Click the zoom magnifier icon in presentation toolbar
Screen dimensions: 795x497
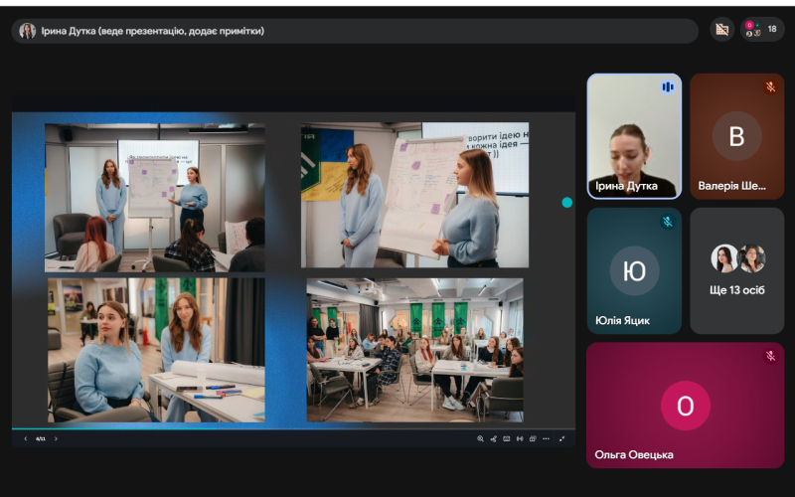(480, 438)
